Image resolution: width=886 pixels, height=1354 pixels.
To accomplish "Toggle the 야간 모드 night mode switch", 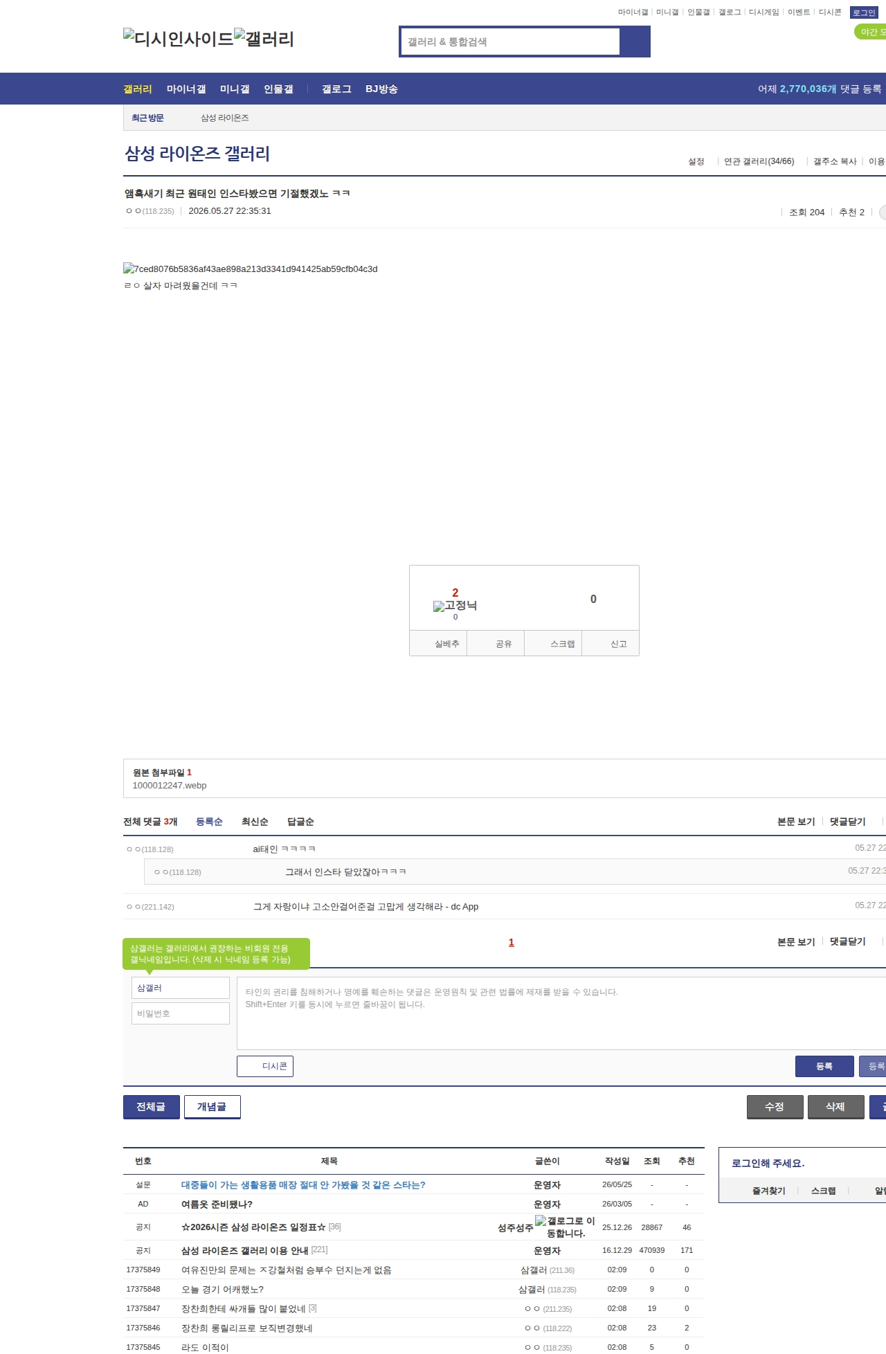I will 871,32.
